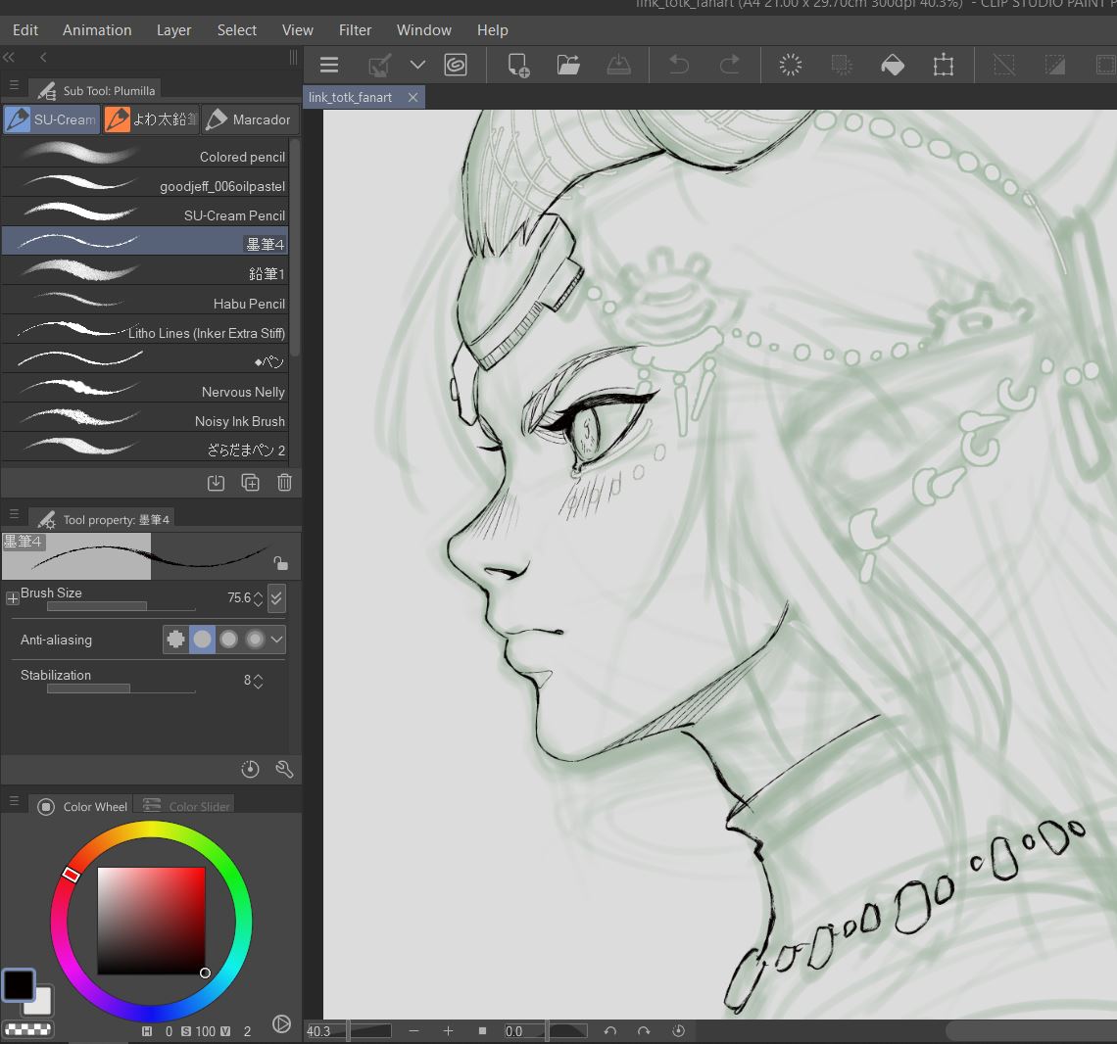The width and height of the screenshot is (1117, 1044).
Task: Open the Filter menu
Action: [x=355, y=30]
